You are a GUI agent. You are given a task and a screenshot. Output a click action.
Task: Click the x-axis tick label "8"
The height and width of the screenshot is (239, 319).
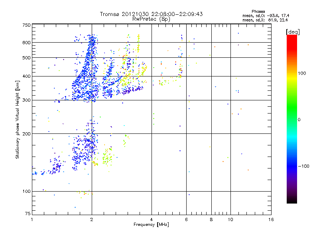[x=211, y=219]
